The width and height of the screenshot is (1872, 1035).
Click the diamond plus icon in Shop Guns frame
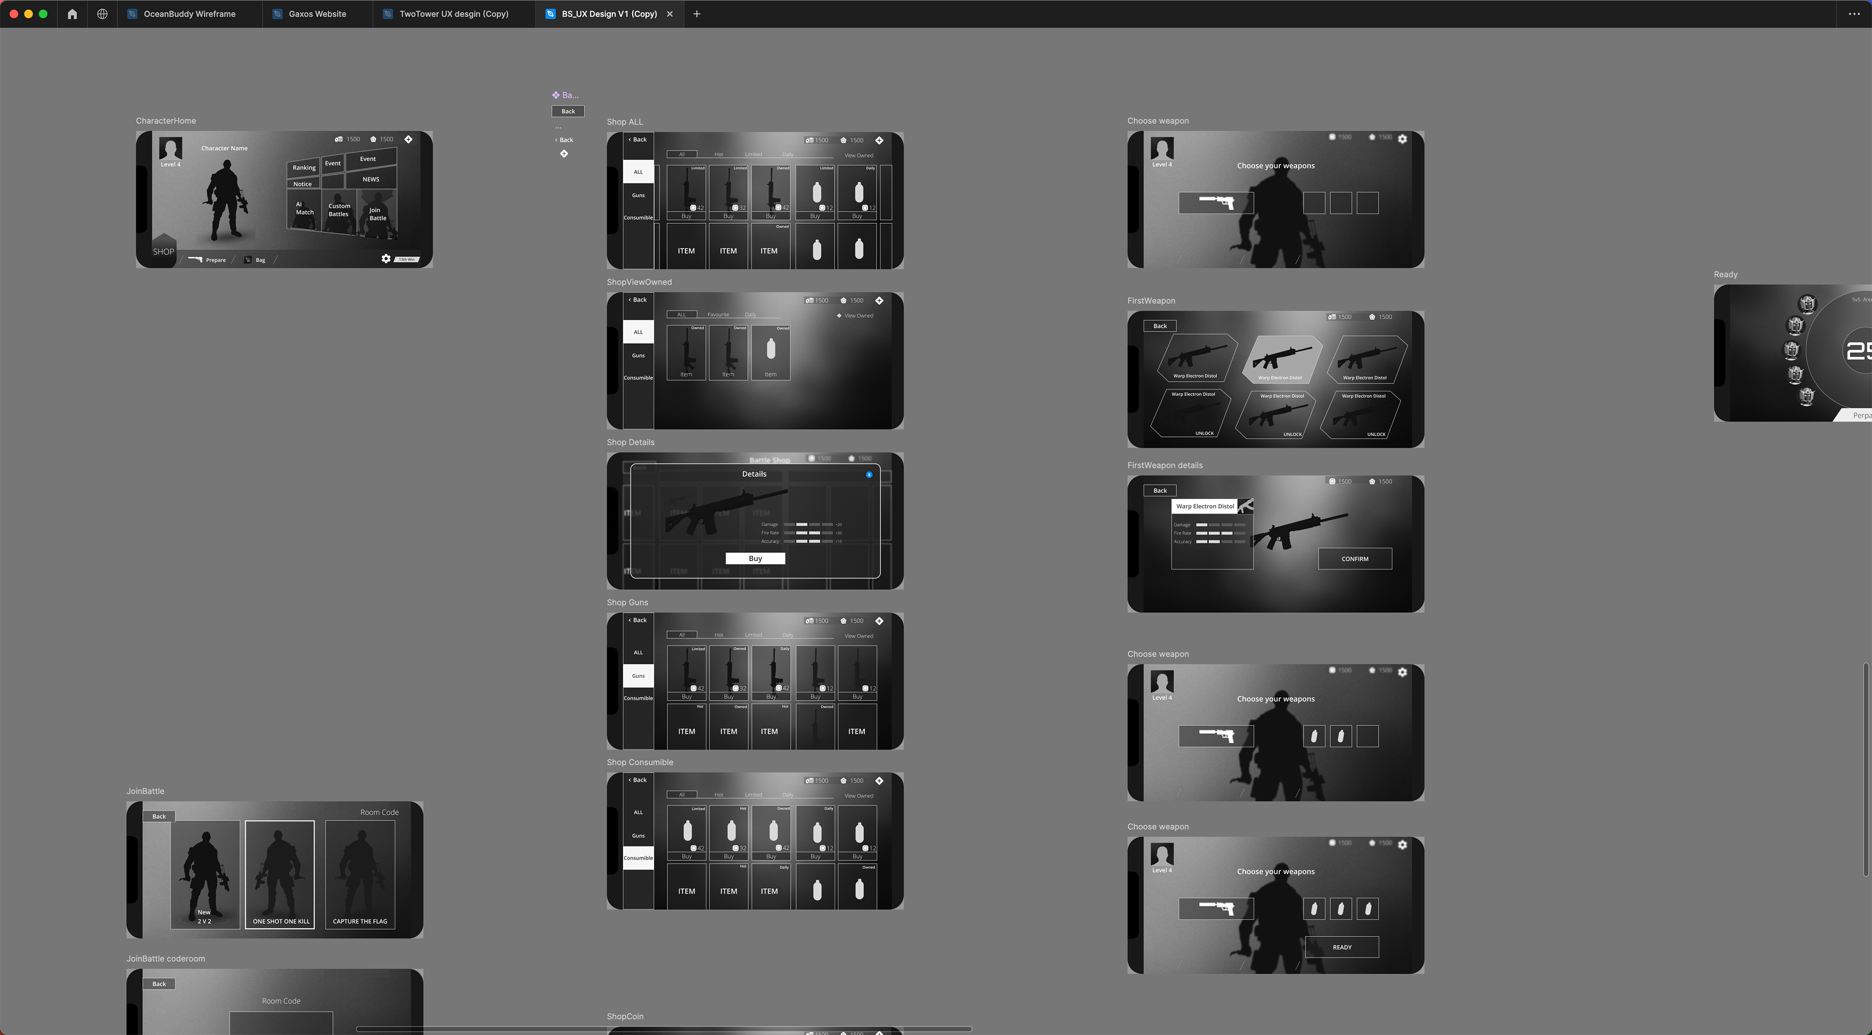879,621
